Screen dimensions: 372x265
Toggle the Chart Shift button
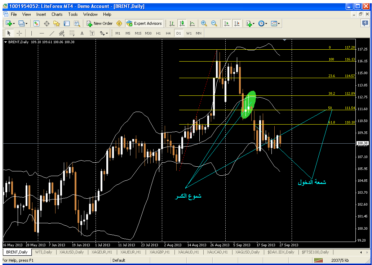[237, 23]
